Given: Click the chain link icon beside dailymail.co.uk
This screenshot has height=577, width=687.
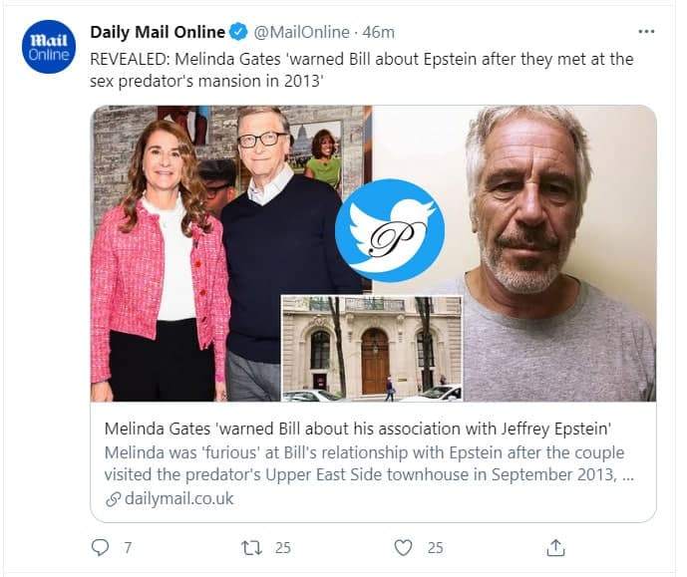Looking at the screenshot, I should click(113, 499).
